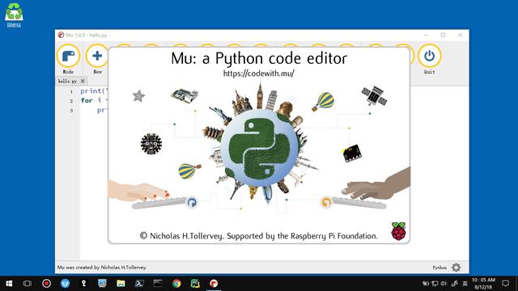Open the green PyCharm-style taskbar icon
Screen dimensions: 518x291
tap(195, 284)
